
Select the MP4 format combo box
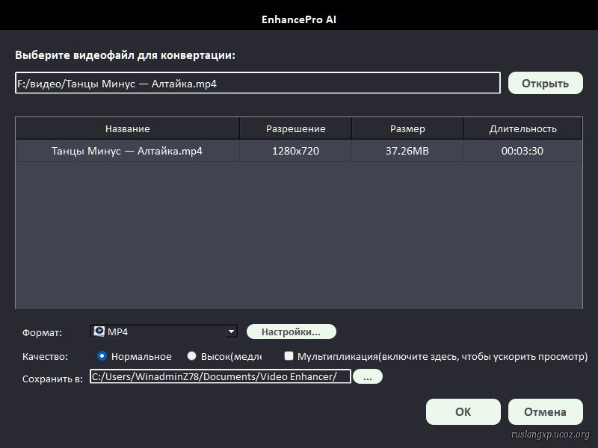164,332
